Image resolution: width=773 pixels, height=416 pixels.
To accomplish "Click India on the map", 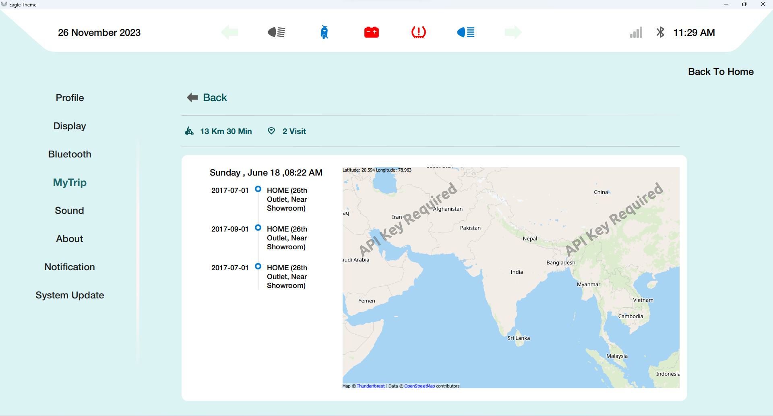I will click(x=517, y=272).
